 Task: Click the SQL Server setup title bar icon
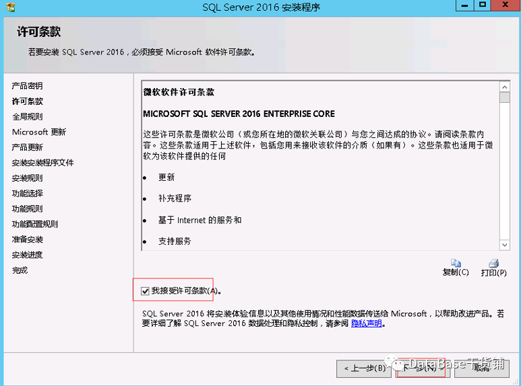tap(10, 7)
